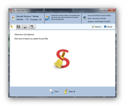
Task: Click the magnifying glass Scan icon
Action: click(x=51, y=91)
